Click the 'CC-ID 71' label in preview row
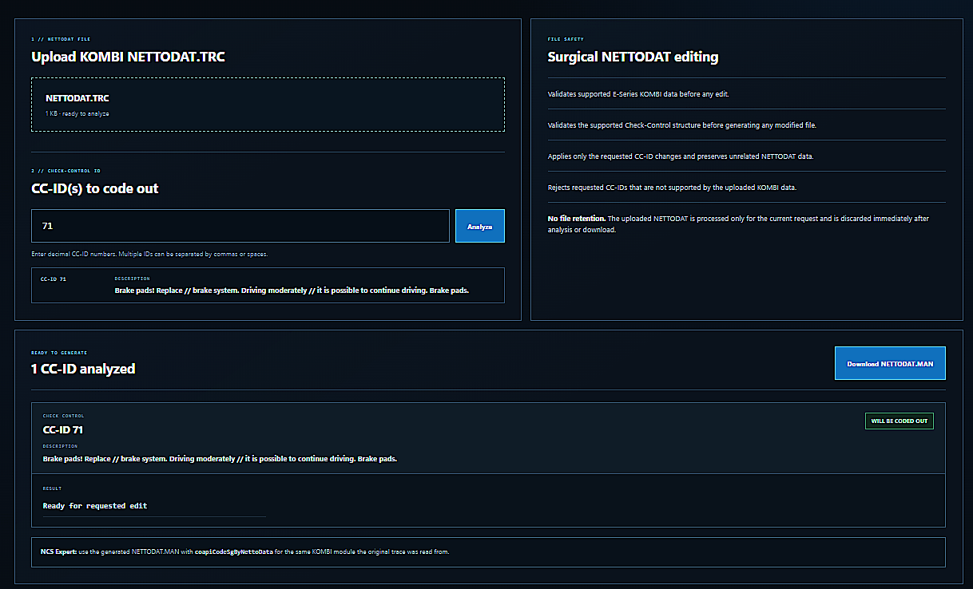Screen dimensions: 973x589 point(53,279)
